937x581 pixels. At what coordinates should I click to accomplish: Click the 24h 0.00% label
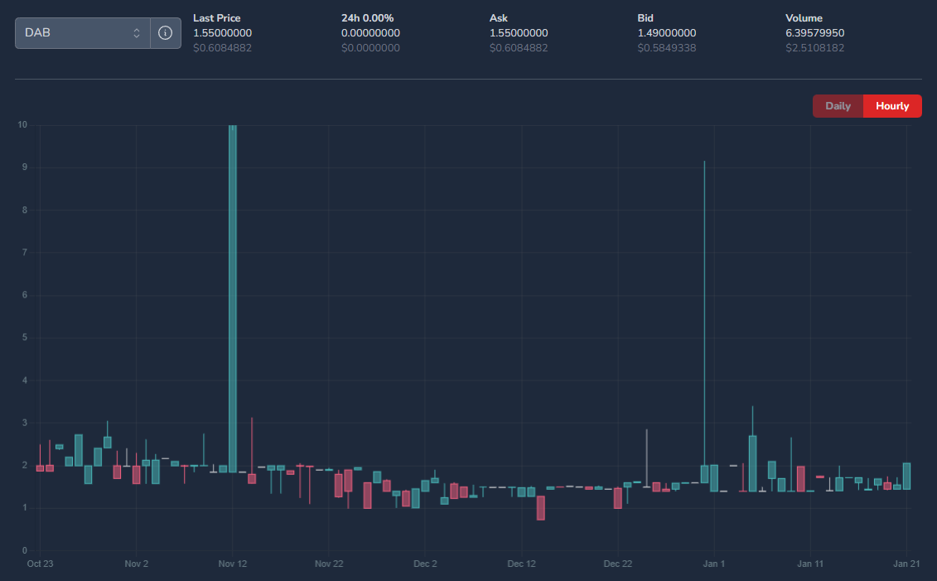pyautogui.click(x=368, y=18)
